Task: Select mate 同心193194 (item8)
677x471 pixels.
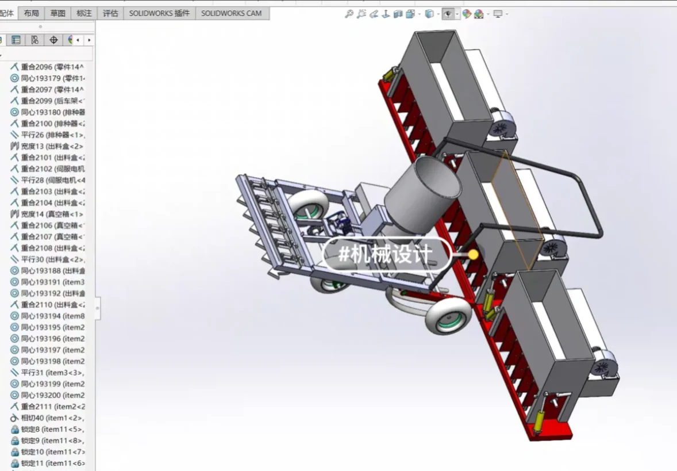Action: click(47, 316)
